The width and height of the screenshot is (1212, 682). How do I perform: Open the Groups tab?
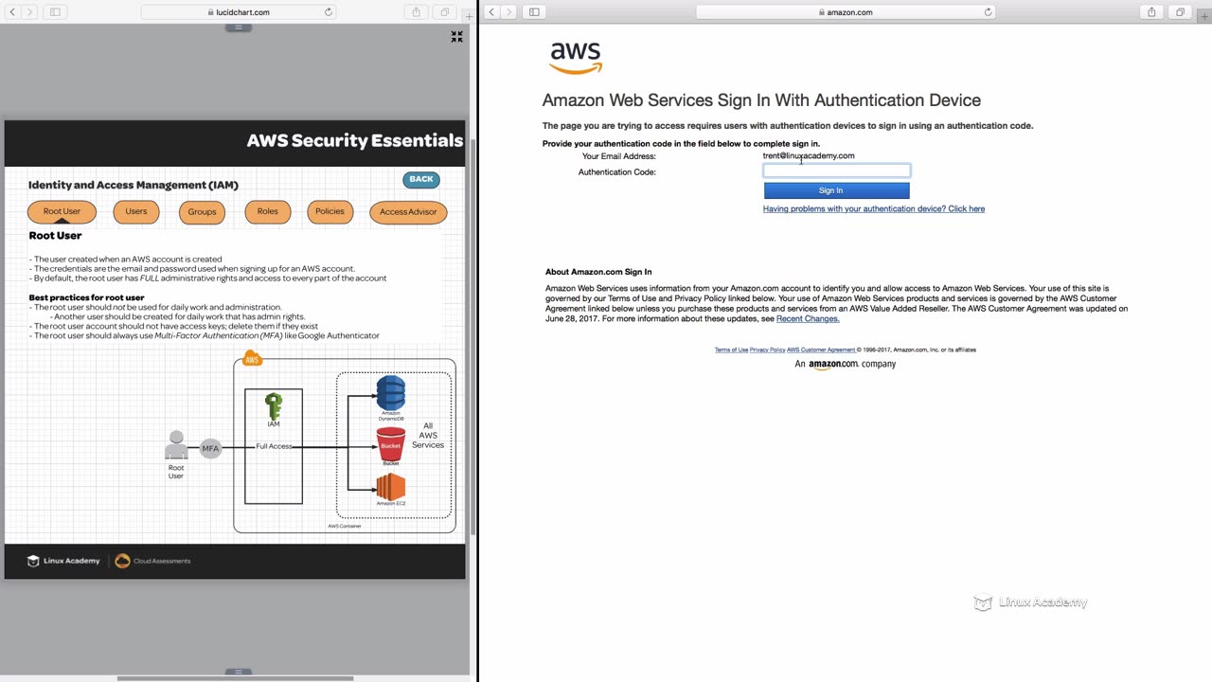point(202,212)
